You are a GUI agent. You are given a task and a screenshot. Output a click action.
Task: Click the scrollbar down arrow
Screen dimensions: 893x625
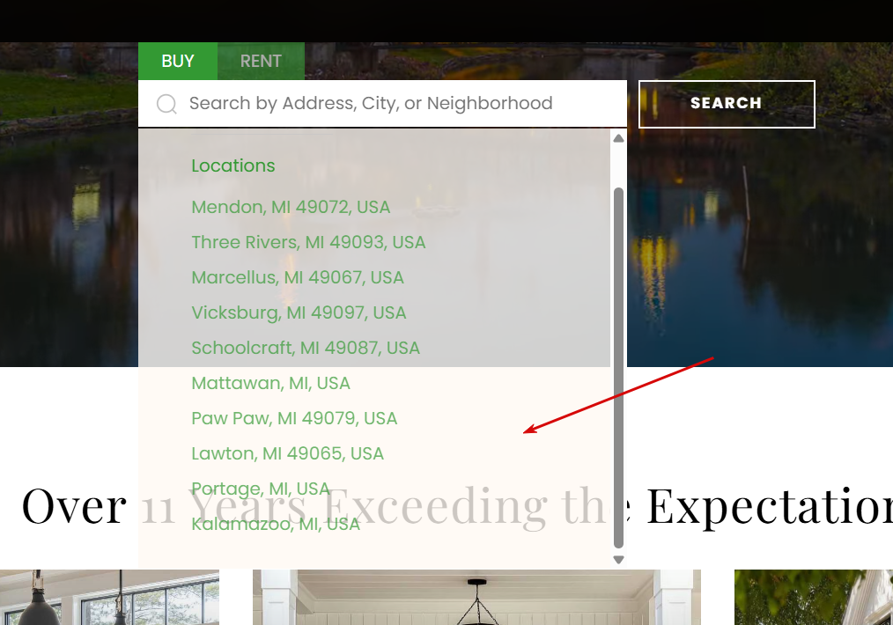(618, 560)
